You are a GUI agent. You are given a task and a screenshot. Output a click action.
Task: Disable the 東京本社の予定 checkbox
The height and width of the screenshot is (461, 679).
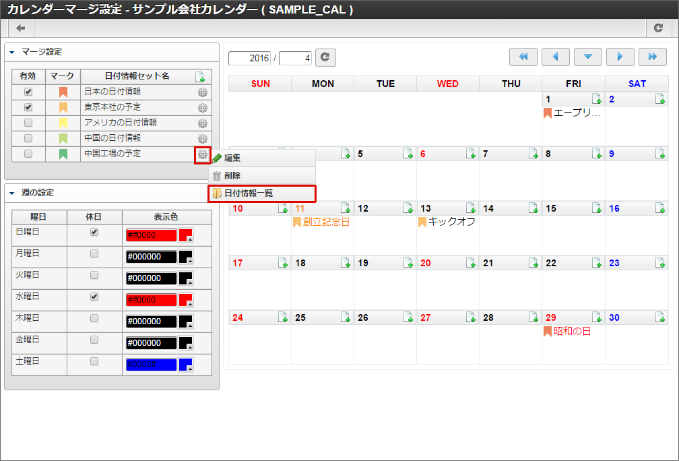pyautogui.click(x=28, y=107)
